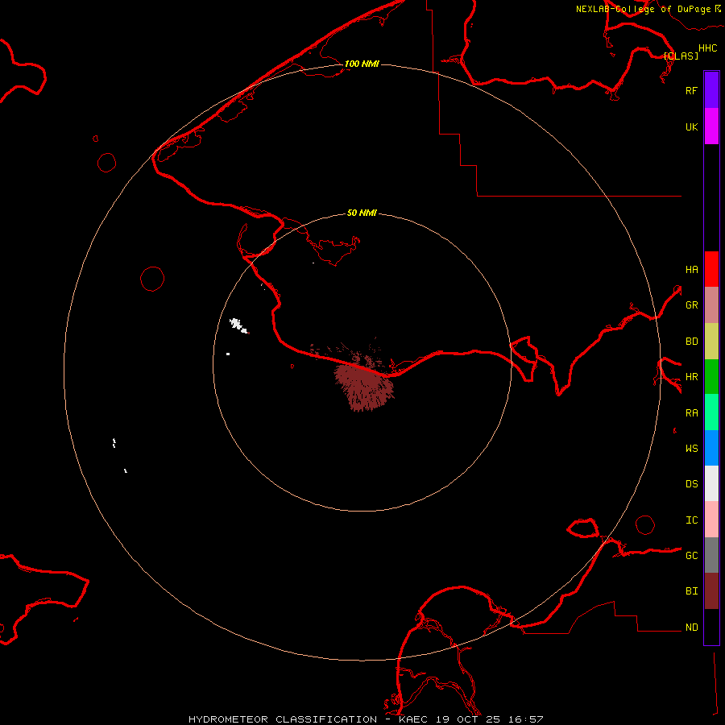The height and width of the screenshot is (725, 725).
Task: Select the white DS legend swatch
Action: (711, 483)
